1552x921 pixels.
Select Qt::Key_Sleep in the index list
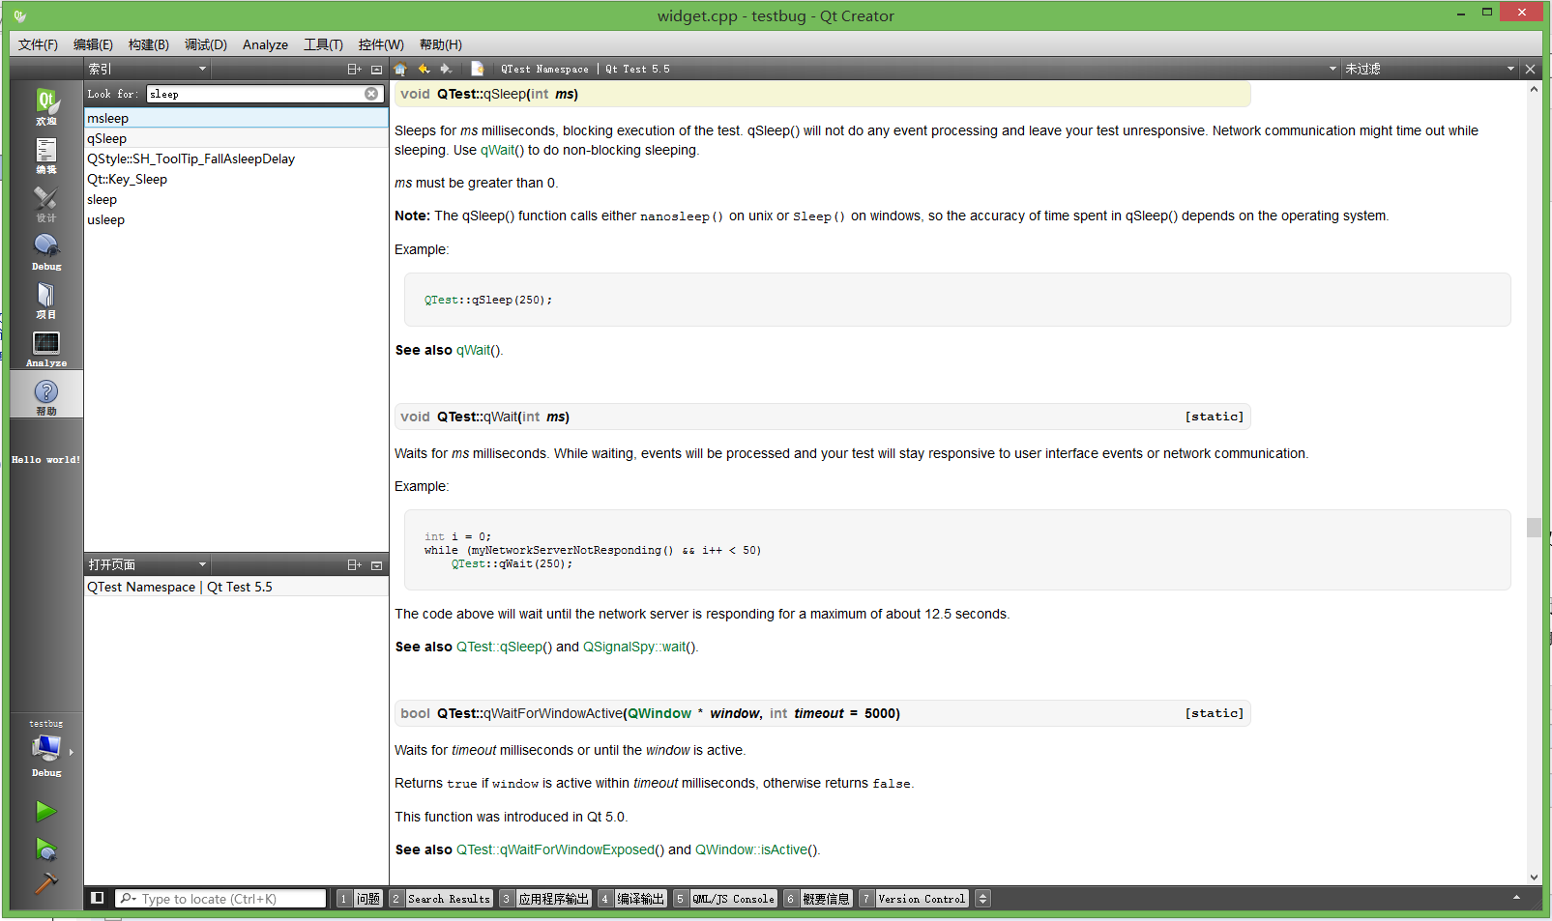point(236,179)
